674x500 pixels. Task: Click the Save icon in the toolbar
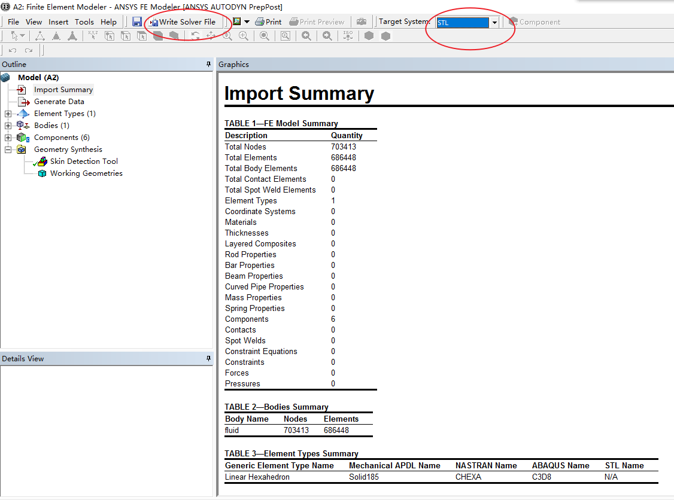[x=137, y=22]
